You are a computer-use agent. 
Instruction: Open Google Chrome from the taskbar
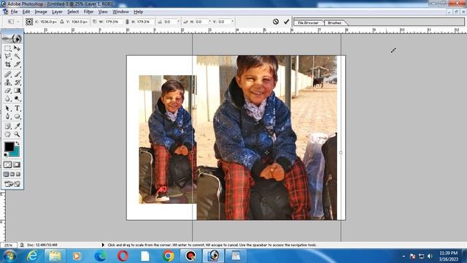pyautogui.click(x=169, y=256)
